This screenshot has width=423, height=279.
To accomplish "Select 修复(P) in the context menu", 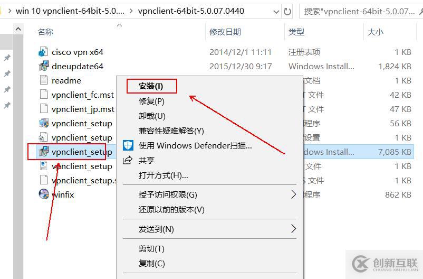I will tap(151, 101).
